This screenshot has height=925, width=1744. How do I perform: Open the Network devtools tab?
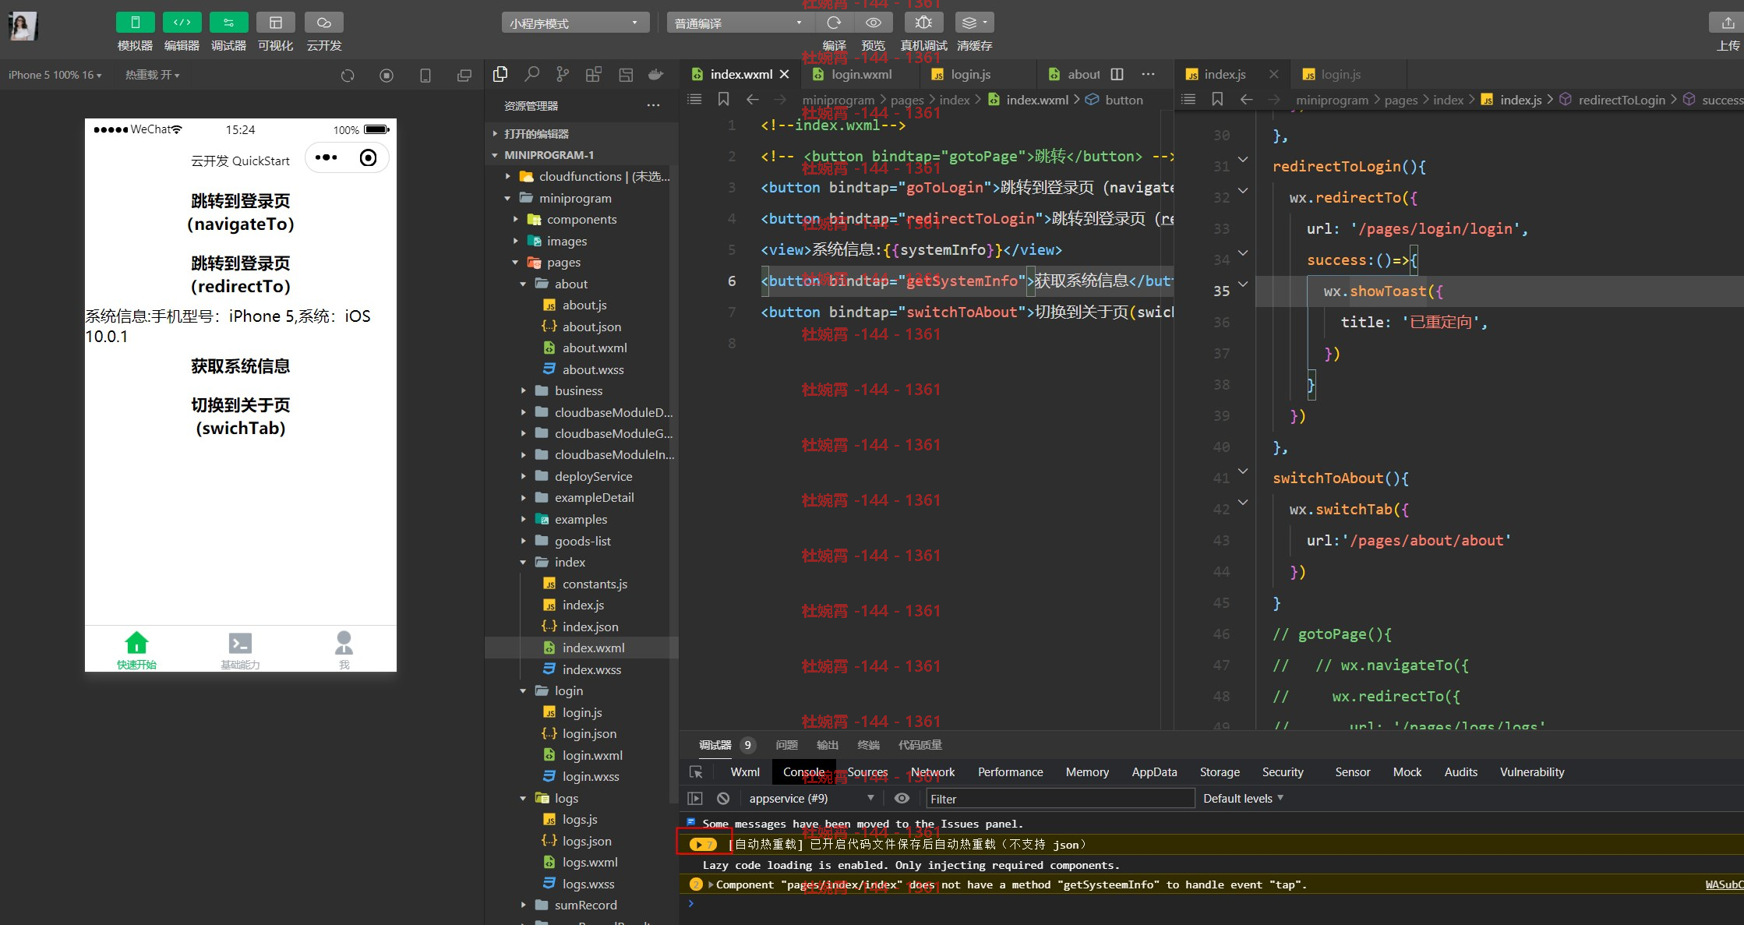point(933,772)
